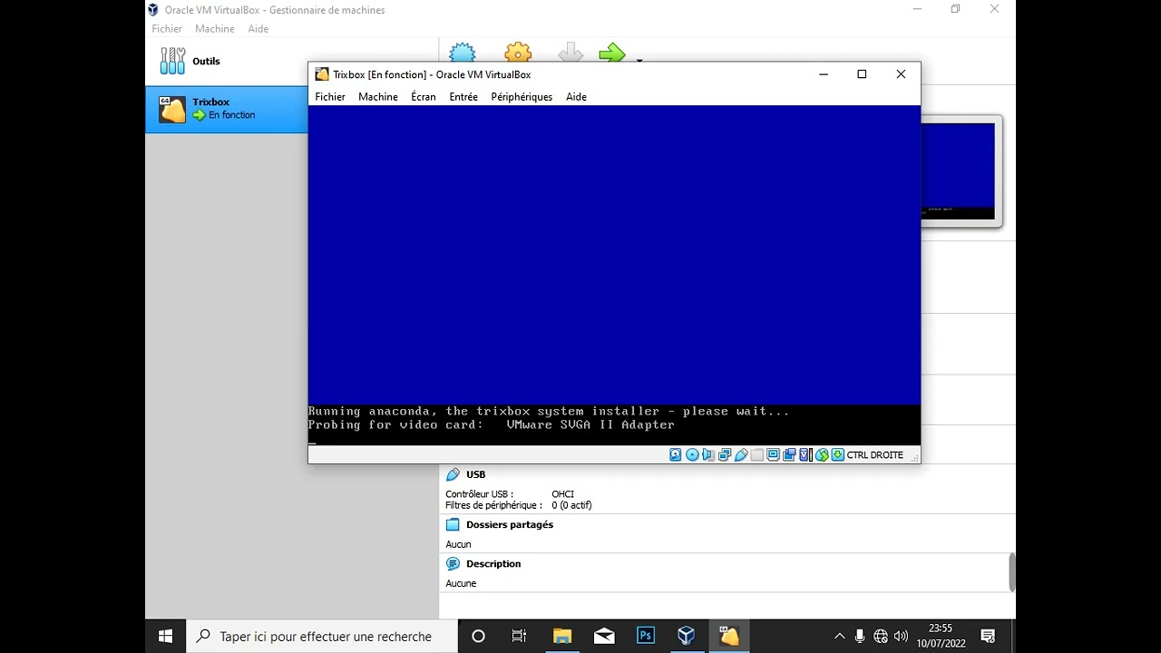Image resolution: width=1161 pixels, height=653 pixels.
Task: Open Task View from the taskbar
Action: pos(519,636)
